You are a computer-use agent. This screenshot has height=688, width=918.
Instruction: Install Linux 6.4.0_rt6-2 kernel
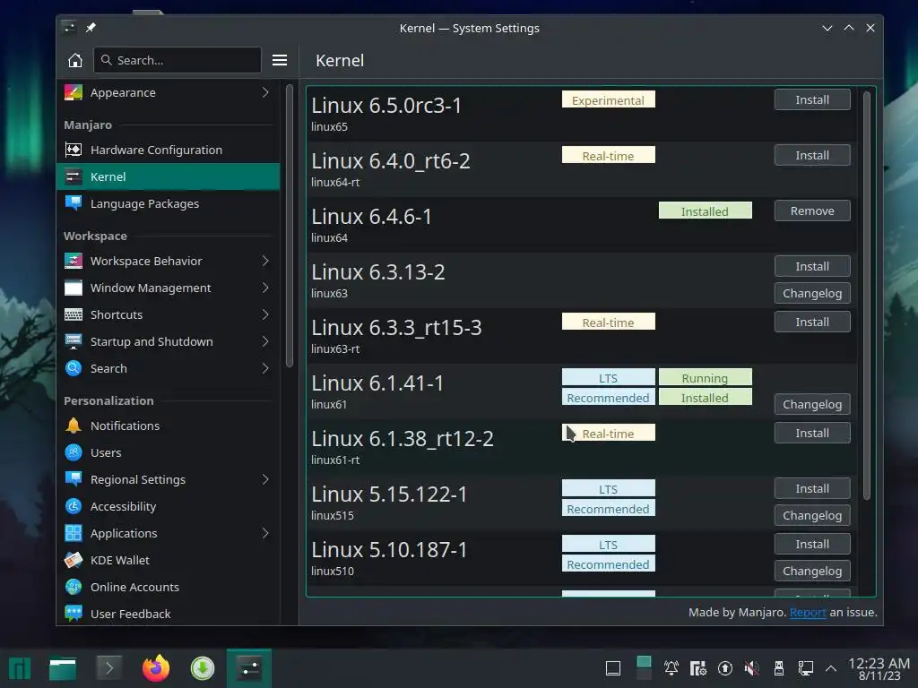coord(812,156)
